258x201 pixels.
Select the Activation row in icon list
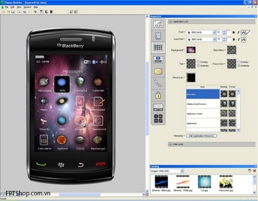[203, 94]
